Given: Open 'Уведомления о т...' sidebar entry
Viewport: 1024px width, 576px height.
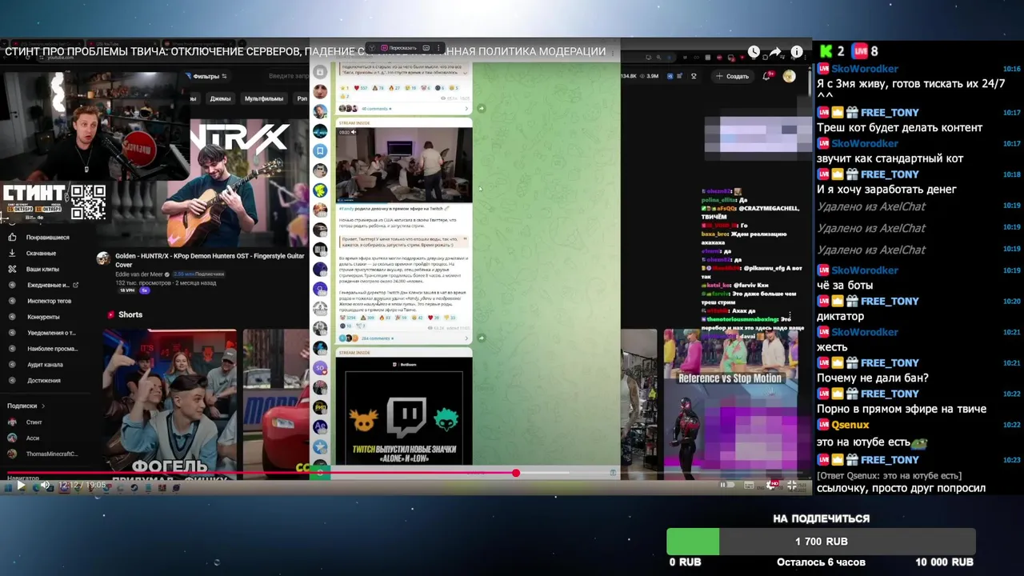Looking at the screenshot, I should [x=51, y=333].
